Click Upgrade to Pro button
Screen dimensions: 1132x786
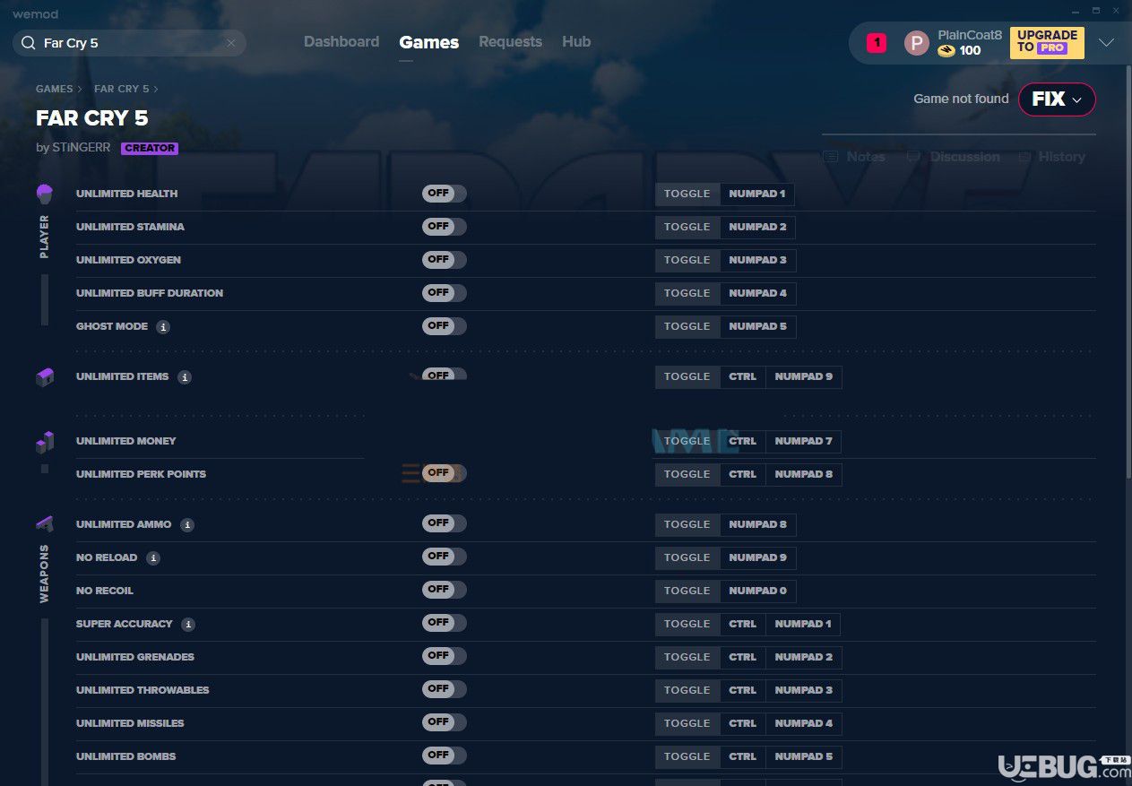click(x=1047, y=42)
